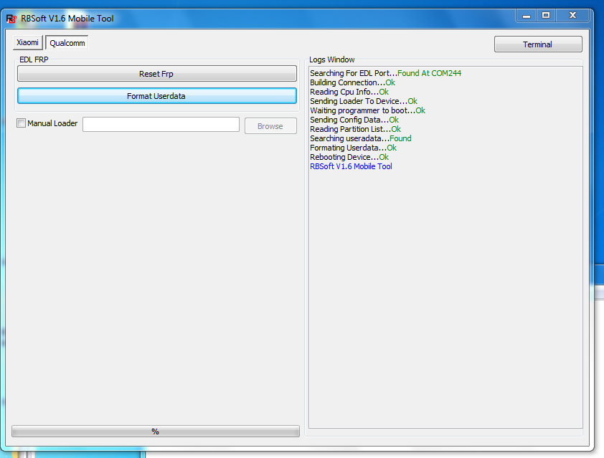Focus the Manual Loader path field
The width and height of the screenshot is (604, 458).
coord(161,124)
